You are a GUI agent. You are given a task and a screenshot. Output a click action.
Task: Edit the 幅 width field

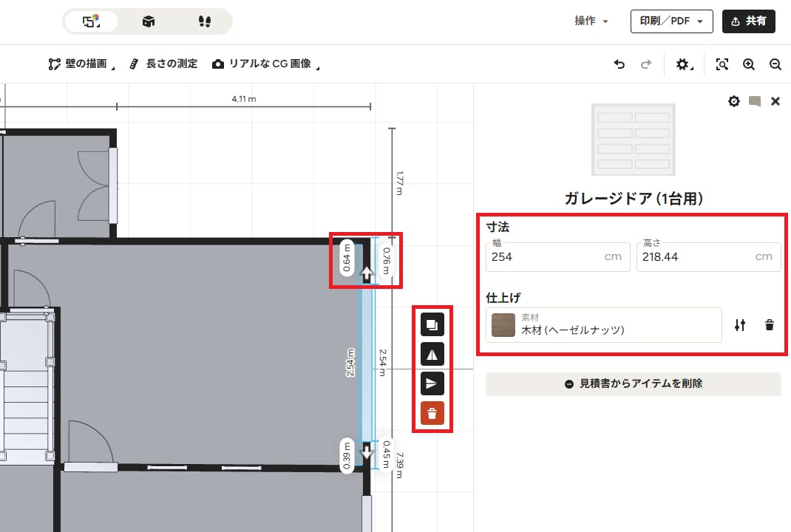tap(557, 256)
